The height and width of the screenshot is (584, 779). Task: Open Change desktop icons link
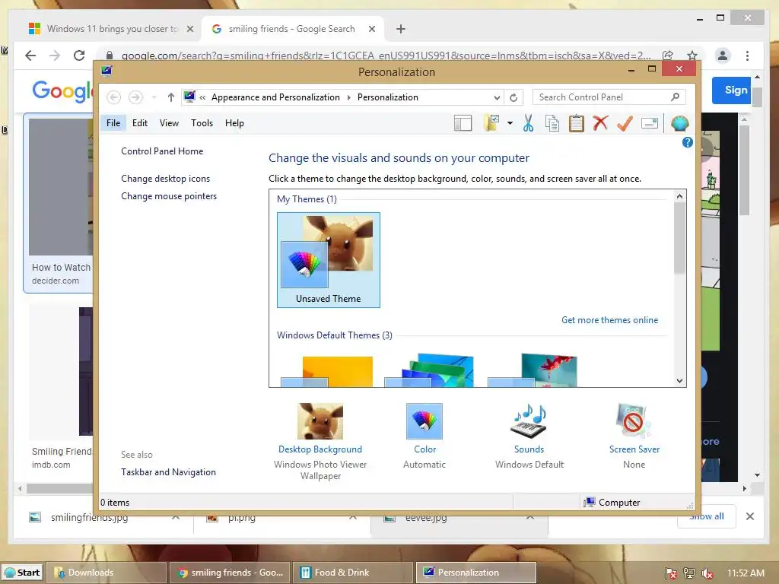[165, 178]
